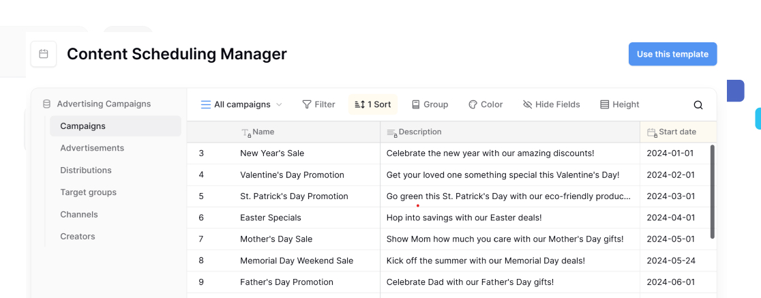Click the long-text icon in Description header
The image size is (761, 298).
click(391, 132)
